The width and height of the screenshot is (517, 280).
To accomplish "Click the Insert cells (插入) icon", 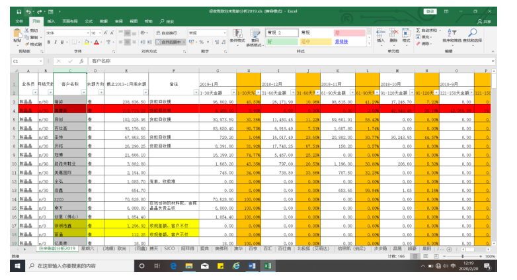I will point(381,33).
